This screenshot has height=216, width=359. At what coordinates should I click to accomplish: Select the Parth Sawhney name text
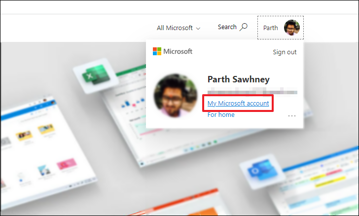[x=238, y=79]
